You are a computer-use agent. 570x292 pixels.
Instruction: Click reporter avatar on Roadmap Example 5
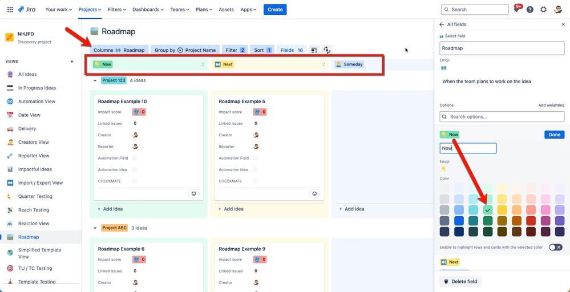point(256,147)
